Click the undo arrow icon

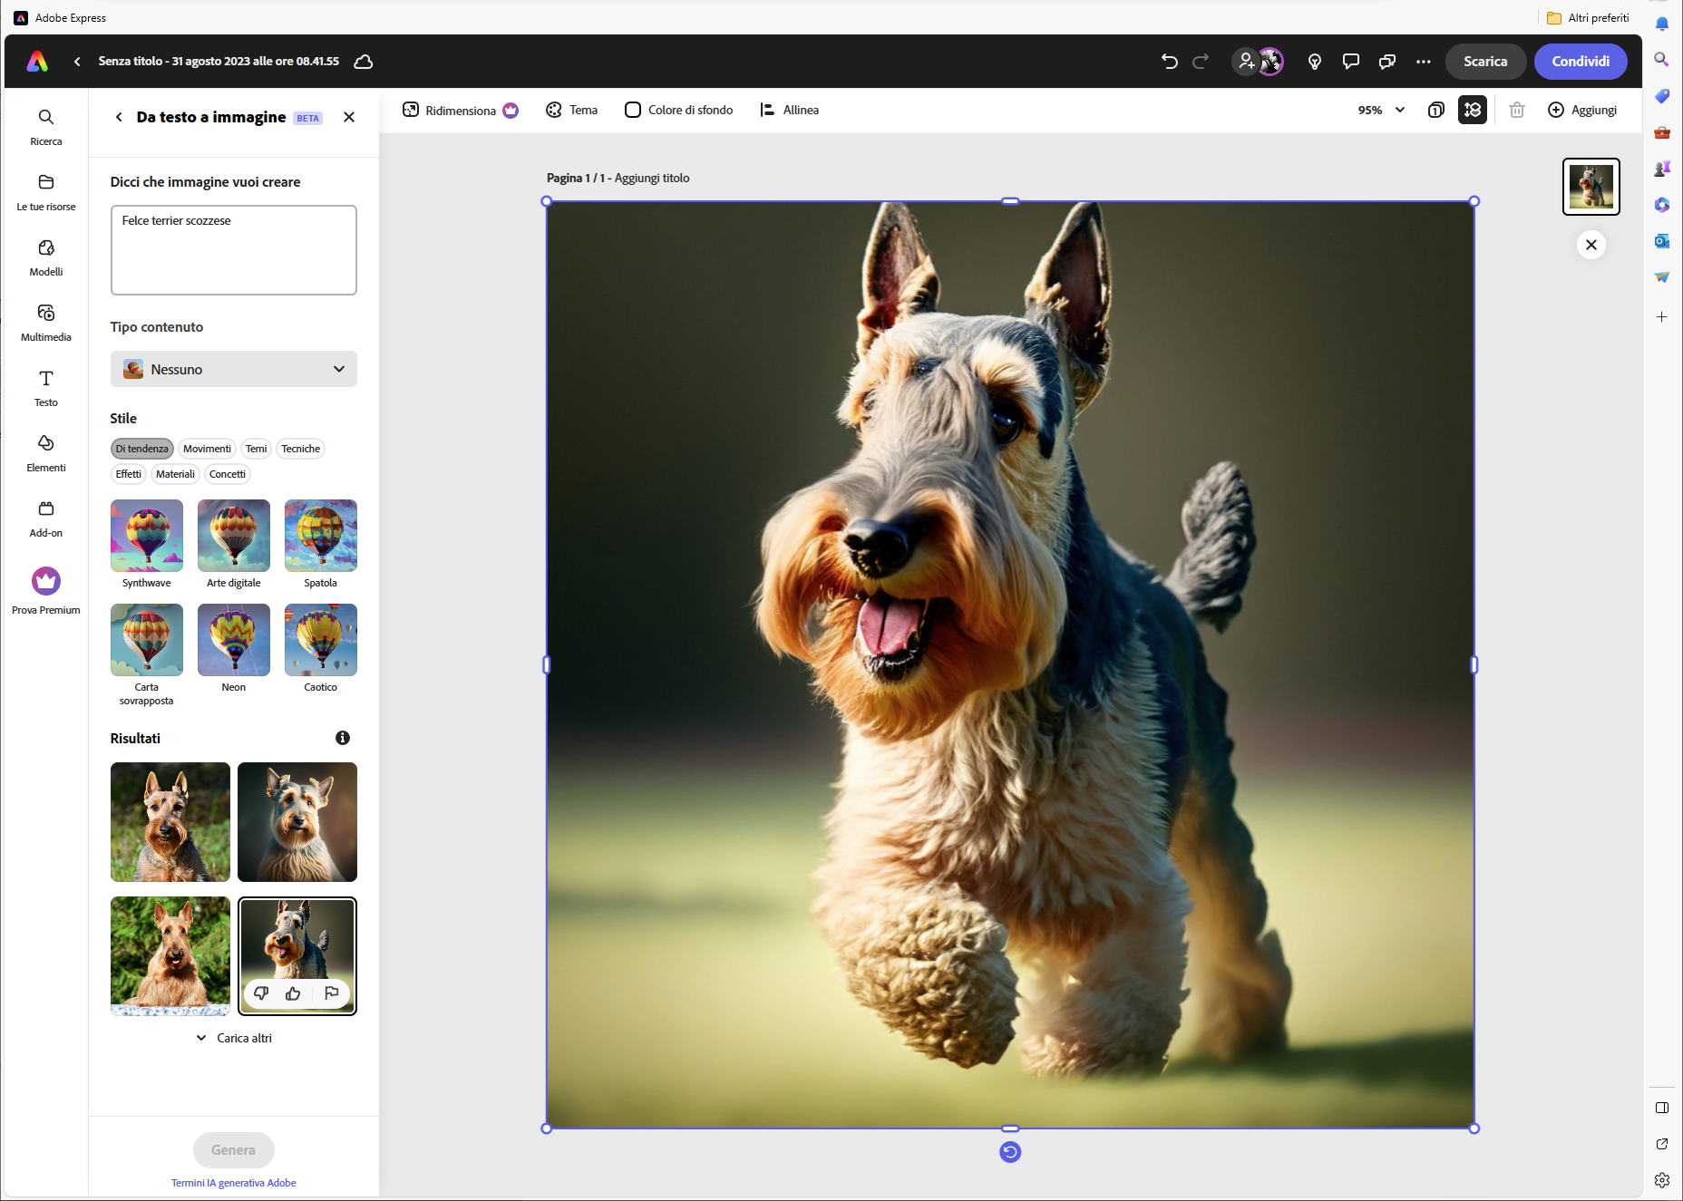click(1169, 62)
